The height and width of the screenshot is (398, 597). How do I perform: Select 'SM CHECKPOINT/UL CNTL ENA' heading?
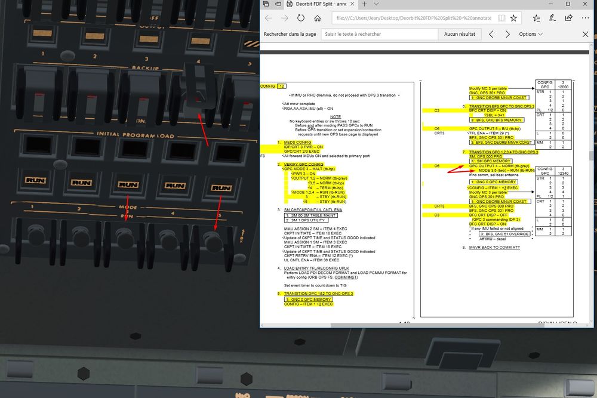coord(313,209)
